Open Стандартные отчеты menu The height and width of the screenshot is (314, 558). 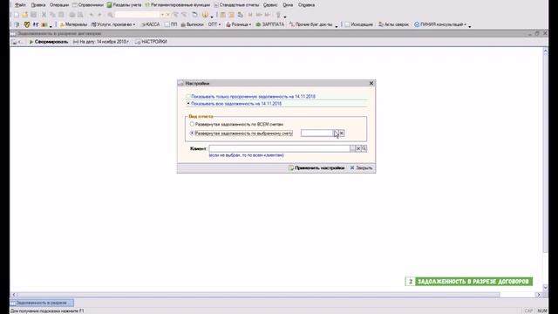click(x=236, y=5)
